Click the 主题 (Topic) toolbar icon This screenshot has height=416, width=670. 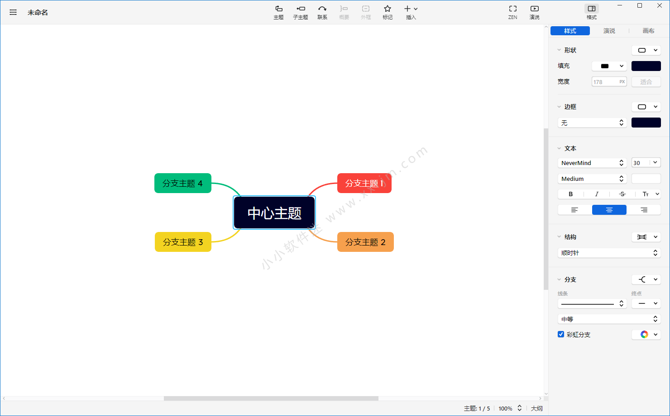[278, 12]
